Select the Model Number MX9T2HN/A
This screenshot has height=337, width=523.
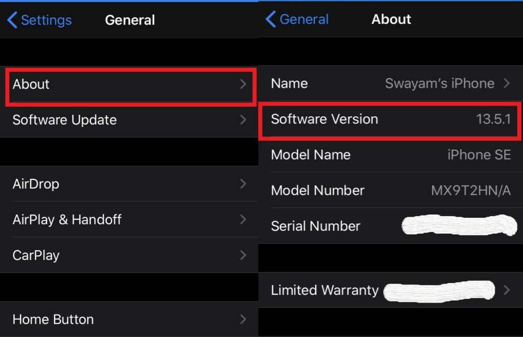(470, 191)
